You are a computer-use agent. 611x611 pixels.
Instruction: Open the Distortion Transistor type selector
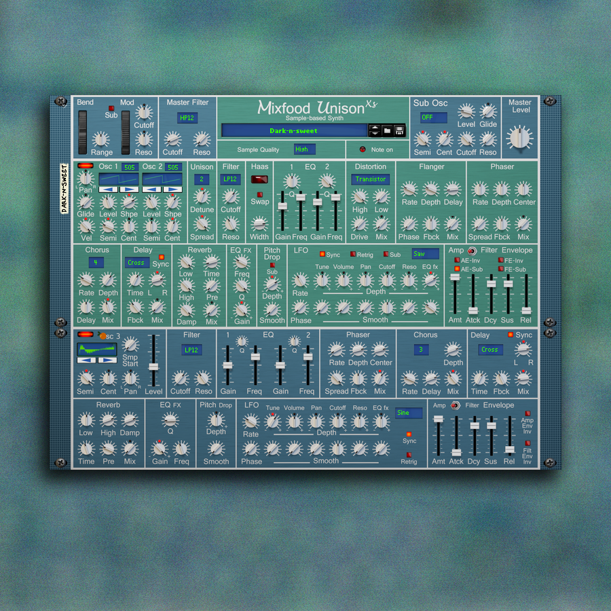click(x=370, y=179)
